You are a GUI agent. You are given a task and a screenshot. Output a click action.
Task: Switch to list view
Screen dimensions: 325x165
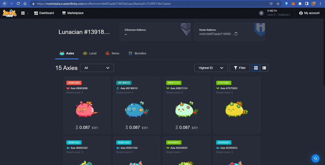pos(264,68)
